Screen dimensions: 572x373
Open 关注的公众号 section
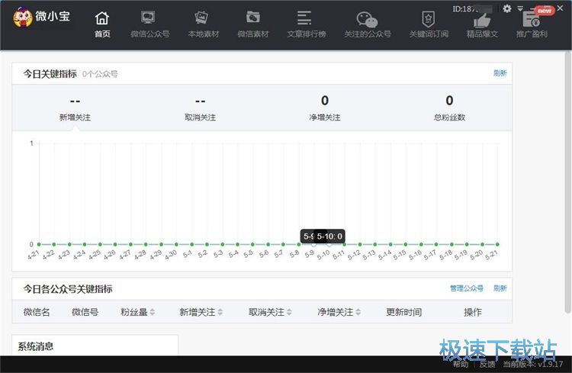point(368,25)
